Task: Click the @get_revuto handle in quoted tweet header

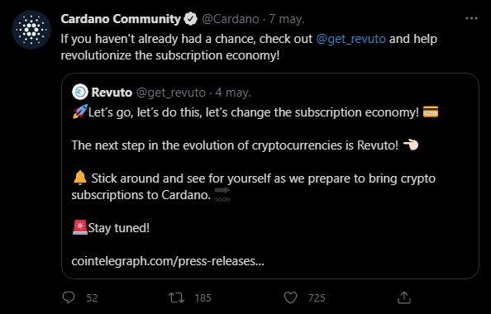Action: click(x=171, y=93)
